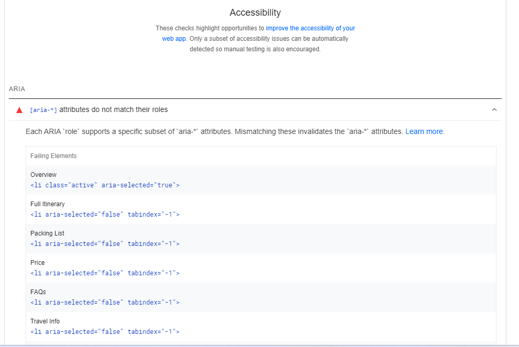Select the code snippet under Full Itinerary
The height and width of the screenshot is (347, 519).
(x=105, y=215)
